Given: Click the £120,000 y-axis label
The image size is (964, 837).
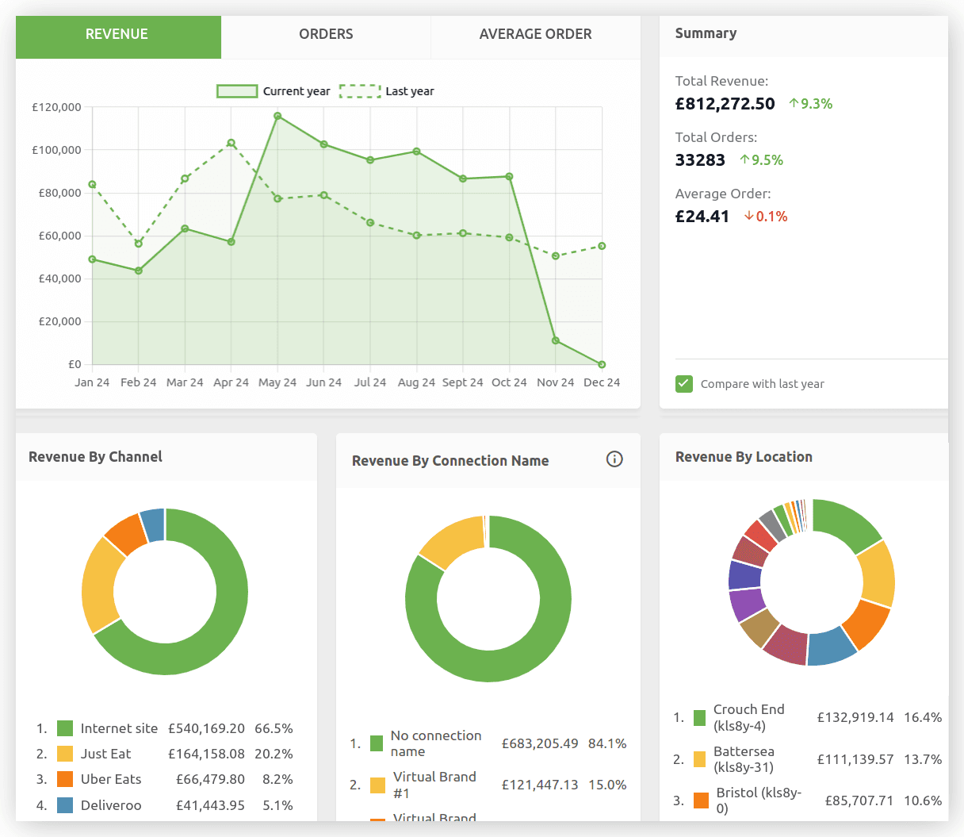Looking at the screenshot, I should click(x=56, y=107).
